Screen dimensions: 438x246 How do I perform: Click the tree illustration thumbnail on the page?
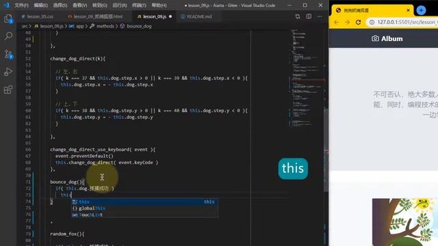coord(405,222)
